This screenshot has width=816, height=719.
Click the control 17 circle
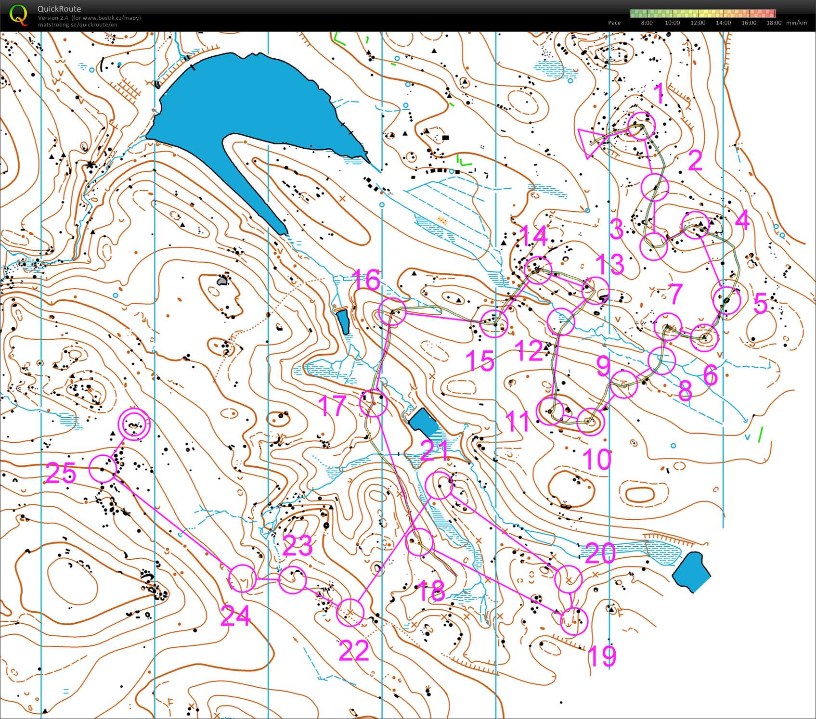pyautogui.click(x=374, y=403)
